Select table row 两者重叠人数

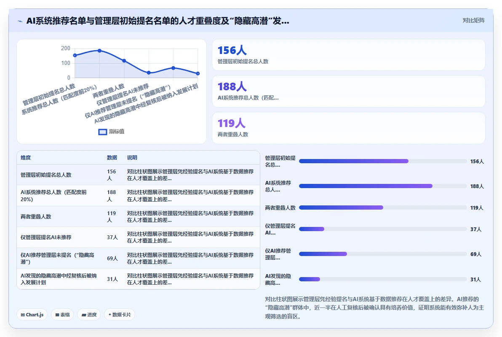pyautogui.click(x=138, y=216)
